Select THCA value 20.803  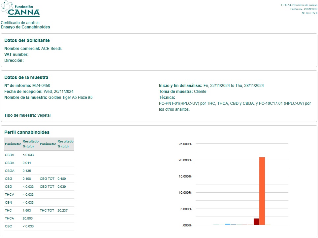28,218
